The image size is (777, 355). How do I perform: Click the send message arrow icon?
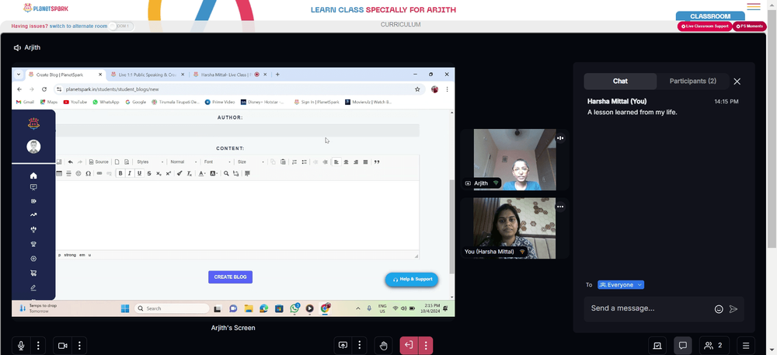(x=733, y=309)
